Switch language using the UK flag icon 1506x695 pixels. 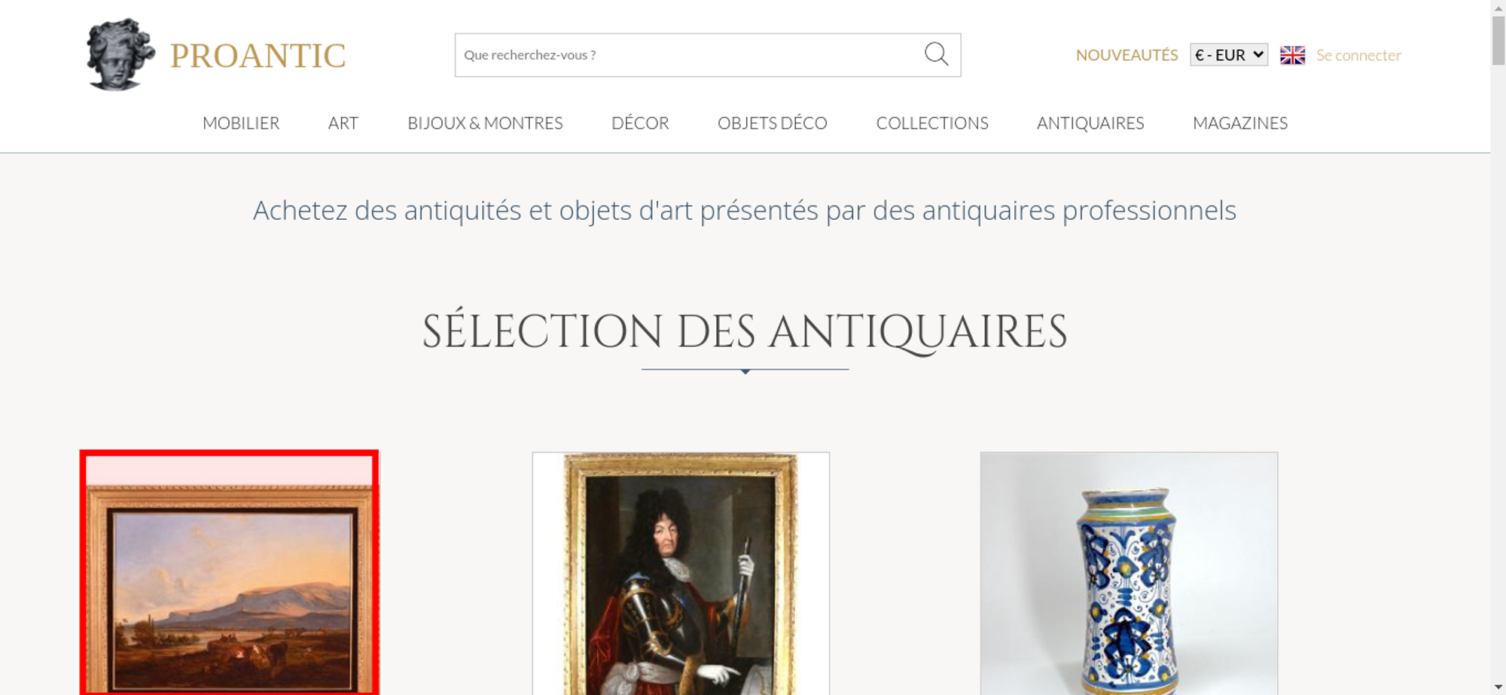[1292, 55]
